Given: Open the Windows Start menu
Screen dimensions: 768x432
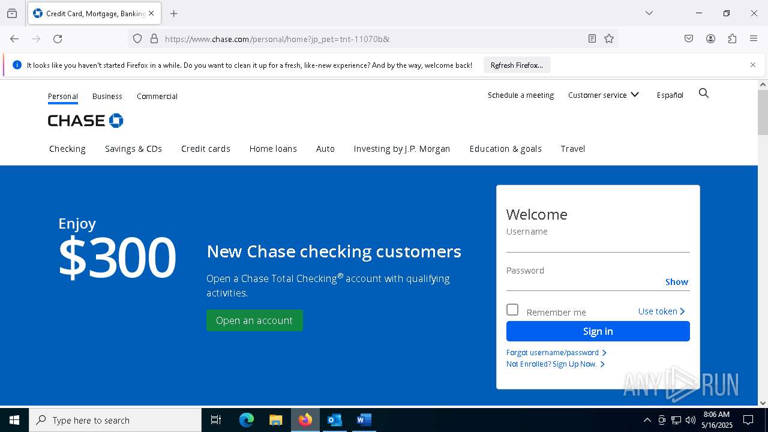Looking at the screenshot, I should 14,420.
